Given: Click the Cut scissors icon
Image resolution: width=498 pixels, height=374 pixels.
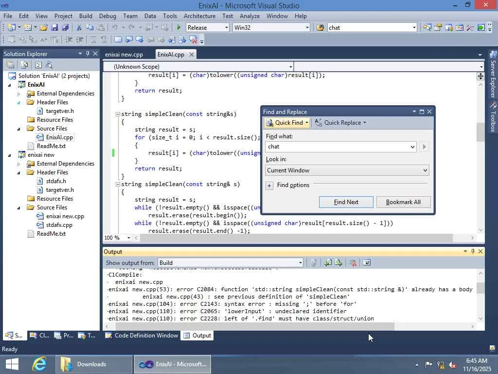Looking at the screenshot, I should coord(79,28).
